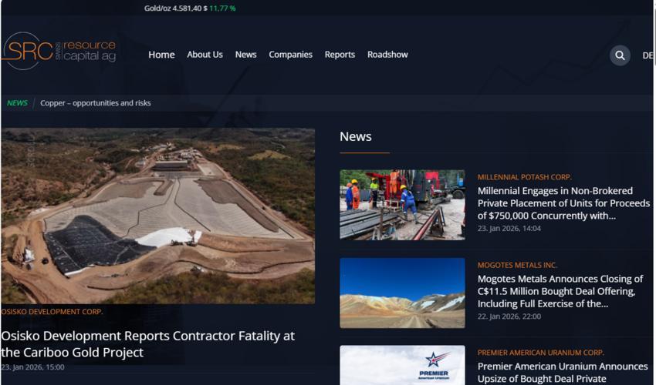Click the Osisko Development Corp. company label
This screenshot has height=385, width=656.
(x=52, y=312)
